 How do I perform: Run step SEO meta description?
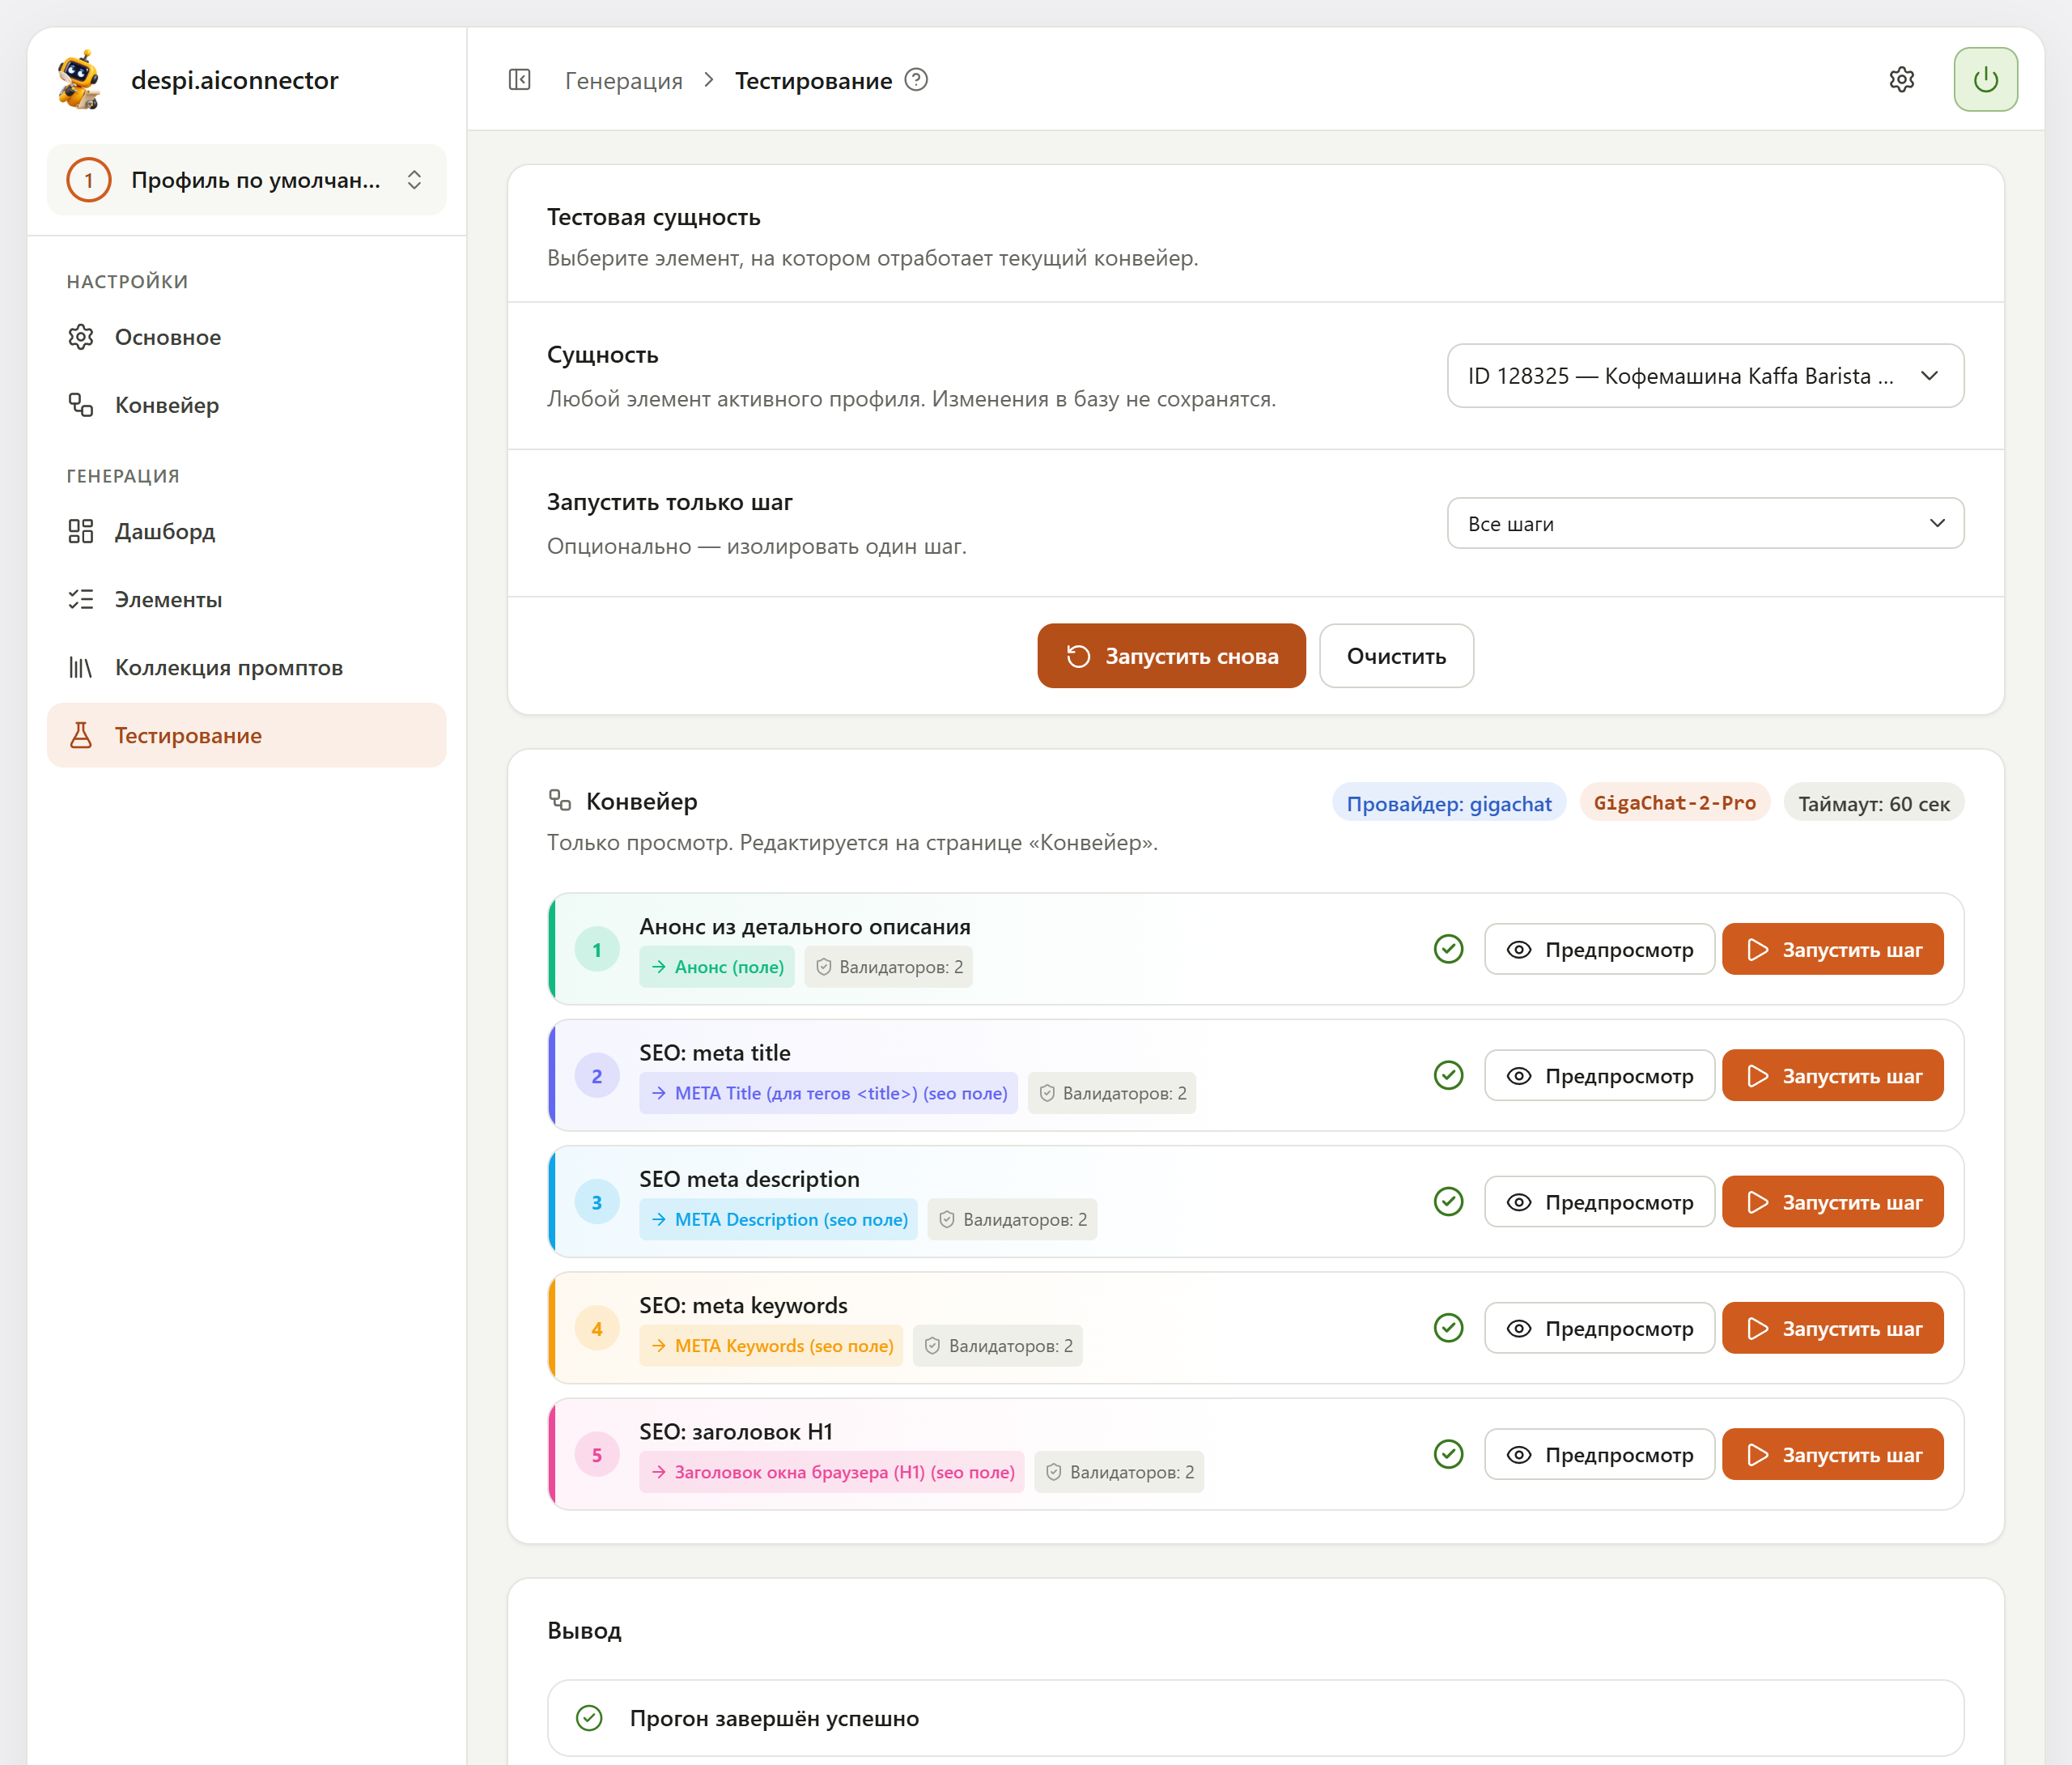click(x=1832, y=1201)
